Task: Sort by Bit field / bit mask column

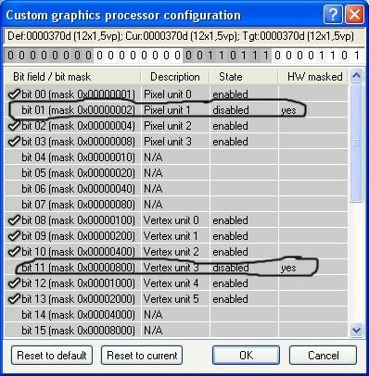Action: click(73, 77)
